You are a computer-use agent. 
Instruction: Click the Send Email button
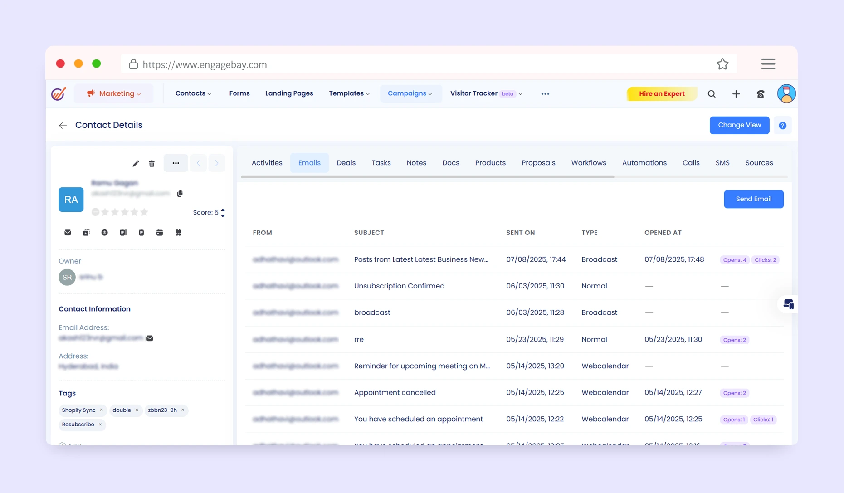tap(753, 199)
